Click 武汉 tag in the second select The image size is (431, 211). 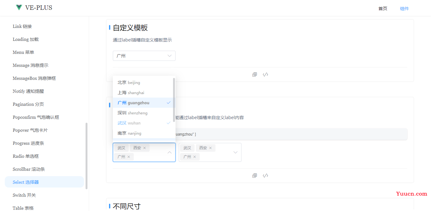pos(187,148)
